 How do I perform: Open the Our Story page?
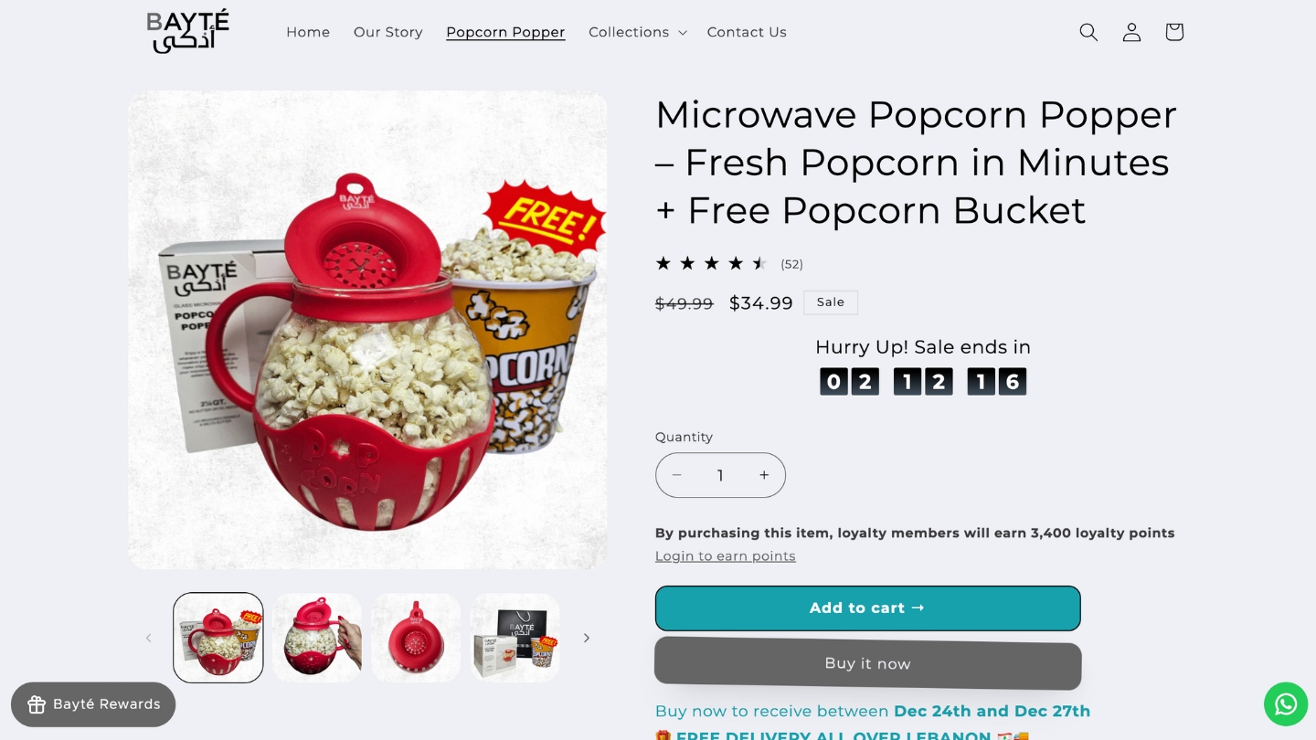click(x=388, y=32)
